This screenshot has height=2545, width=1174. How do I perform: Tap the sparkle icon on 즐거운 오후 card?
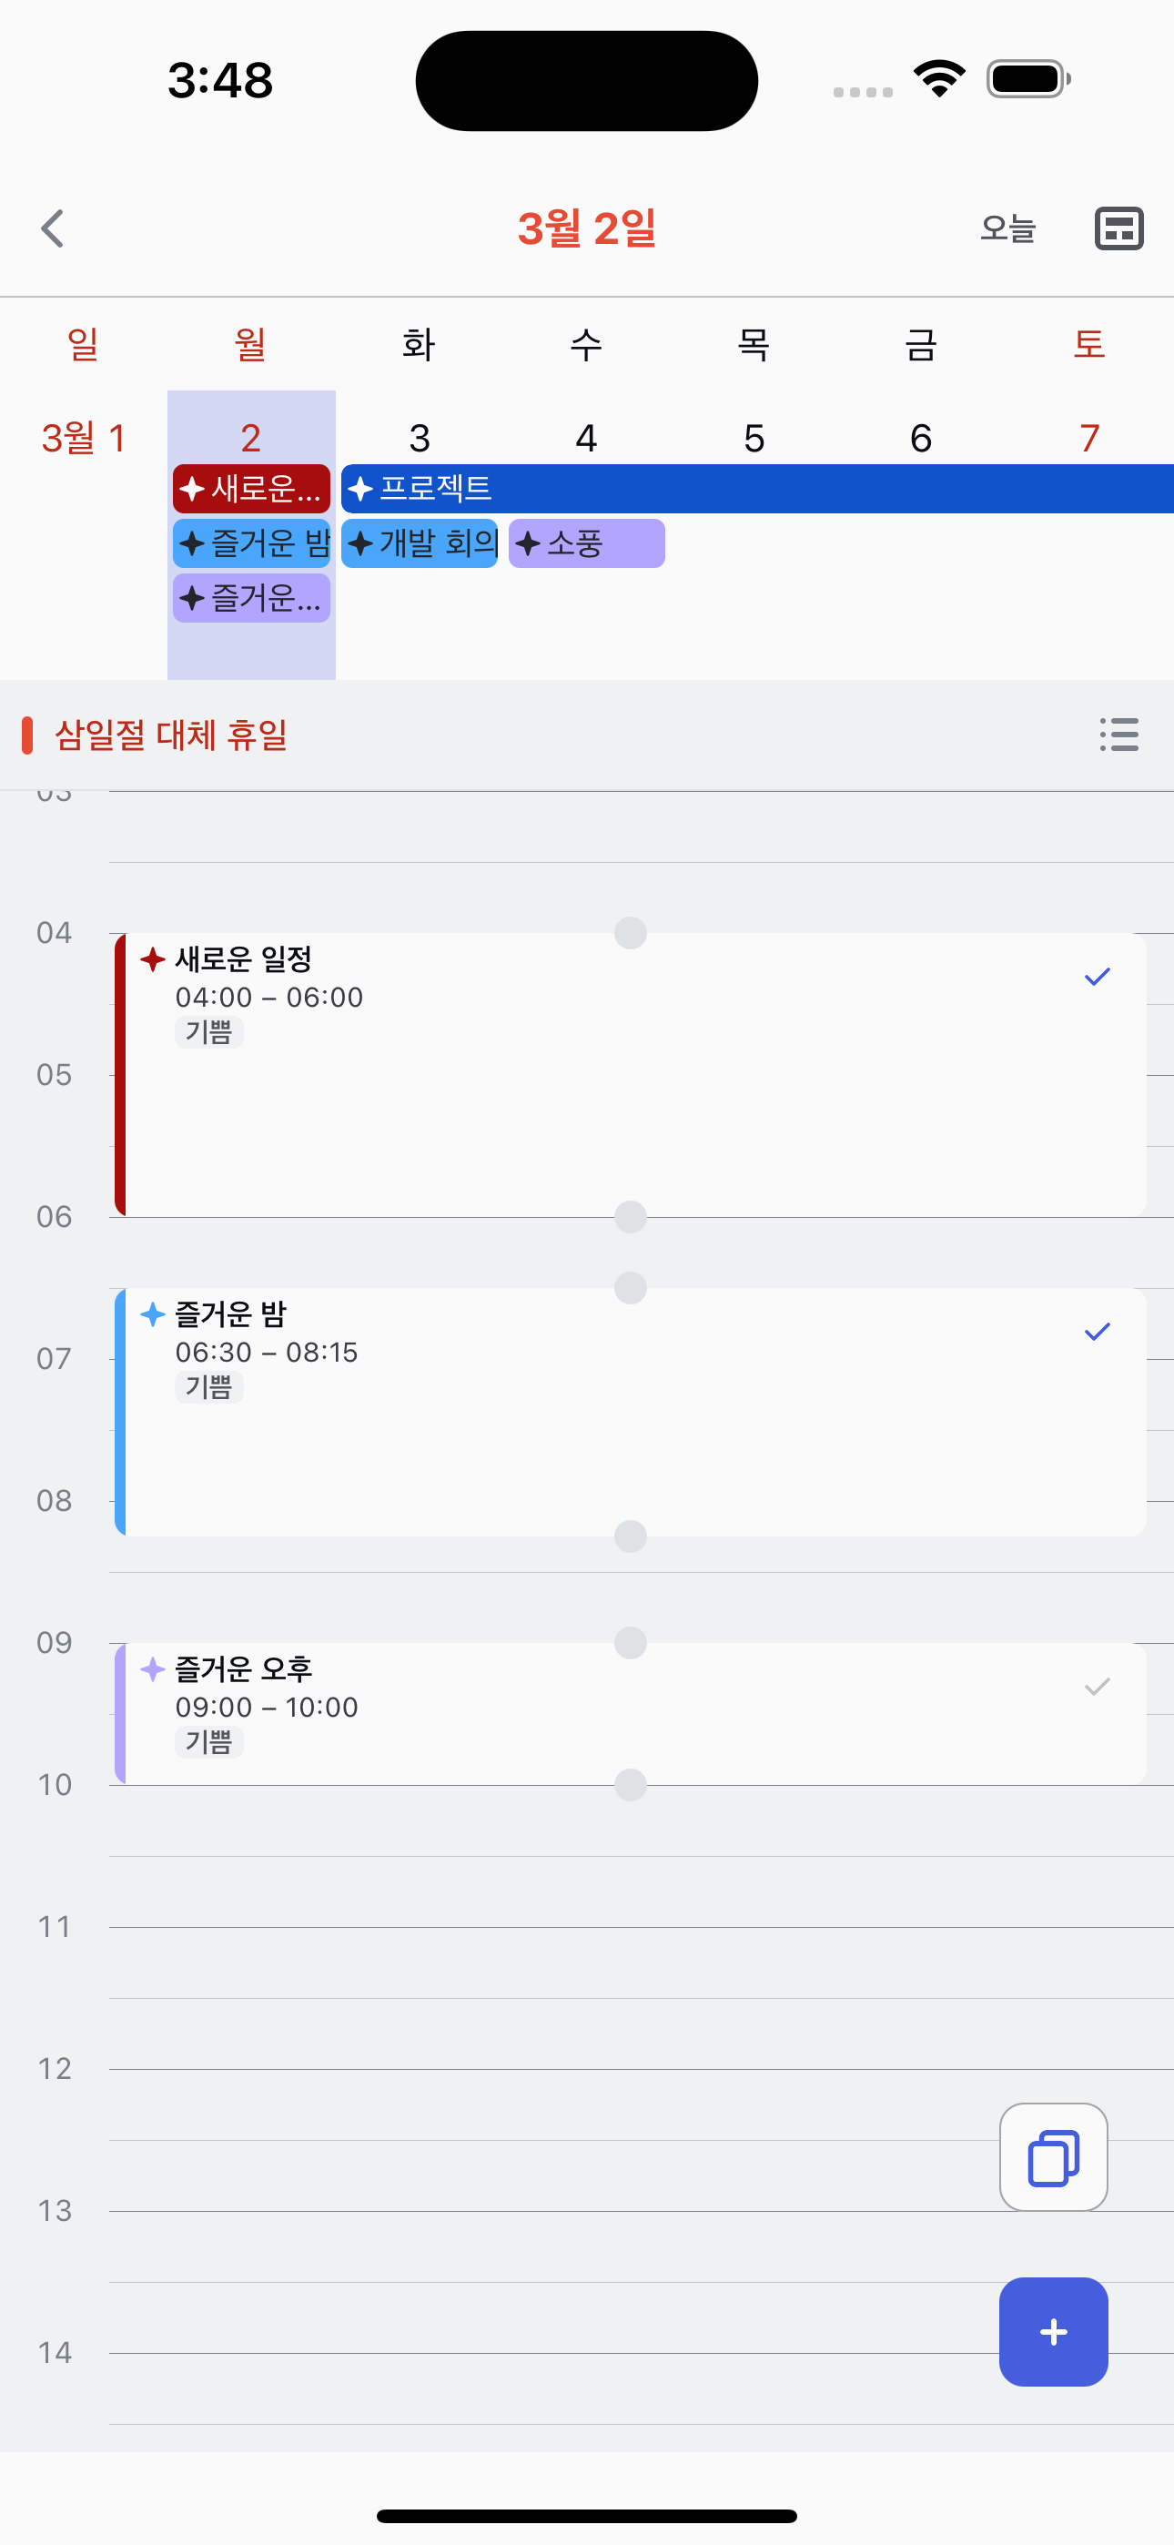pos(152,1669)
